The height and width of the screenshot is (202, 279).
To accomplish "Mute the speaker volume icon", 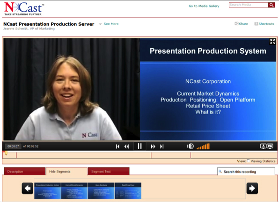I will click(x=190, y=146).
